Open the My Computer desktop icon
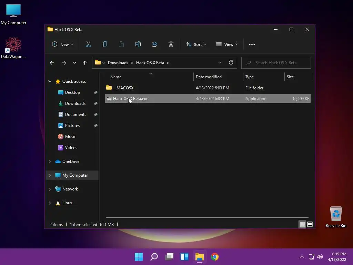This screenshot has width=353, height=265. coord(13,14)
